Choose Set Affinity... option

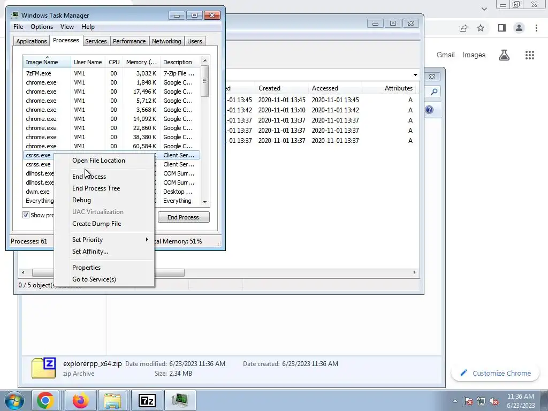[x=90, y=252]
